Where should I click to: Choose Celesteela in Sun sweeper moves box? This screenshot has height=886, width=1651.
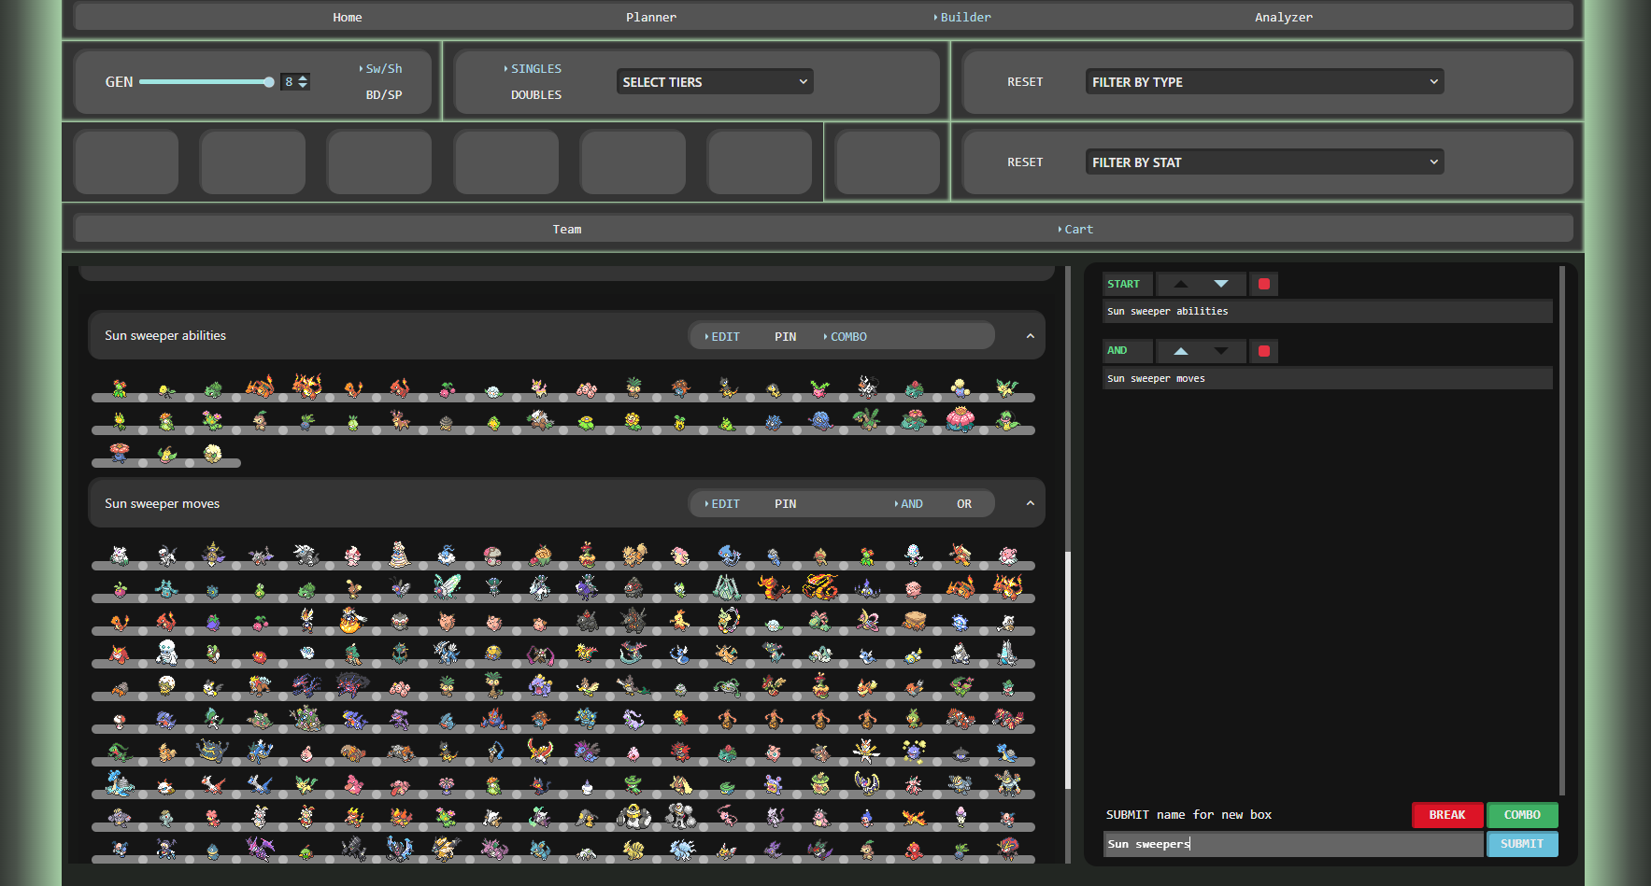[x=727, y=587]
